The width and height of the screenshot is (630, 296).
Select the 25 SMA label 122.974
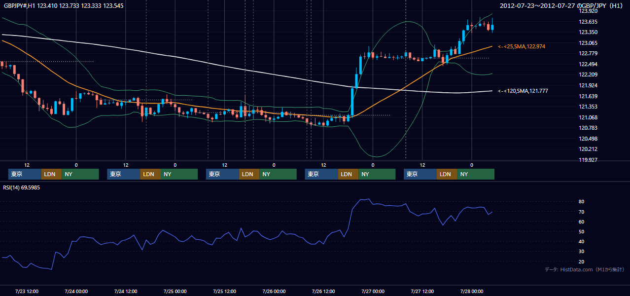[522, 46]
